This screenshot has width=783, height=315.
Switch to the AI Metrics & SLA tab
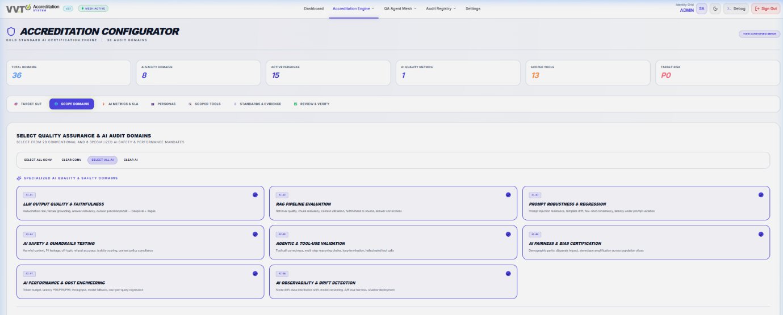point(120,104)
